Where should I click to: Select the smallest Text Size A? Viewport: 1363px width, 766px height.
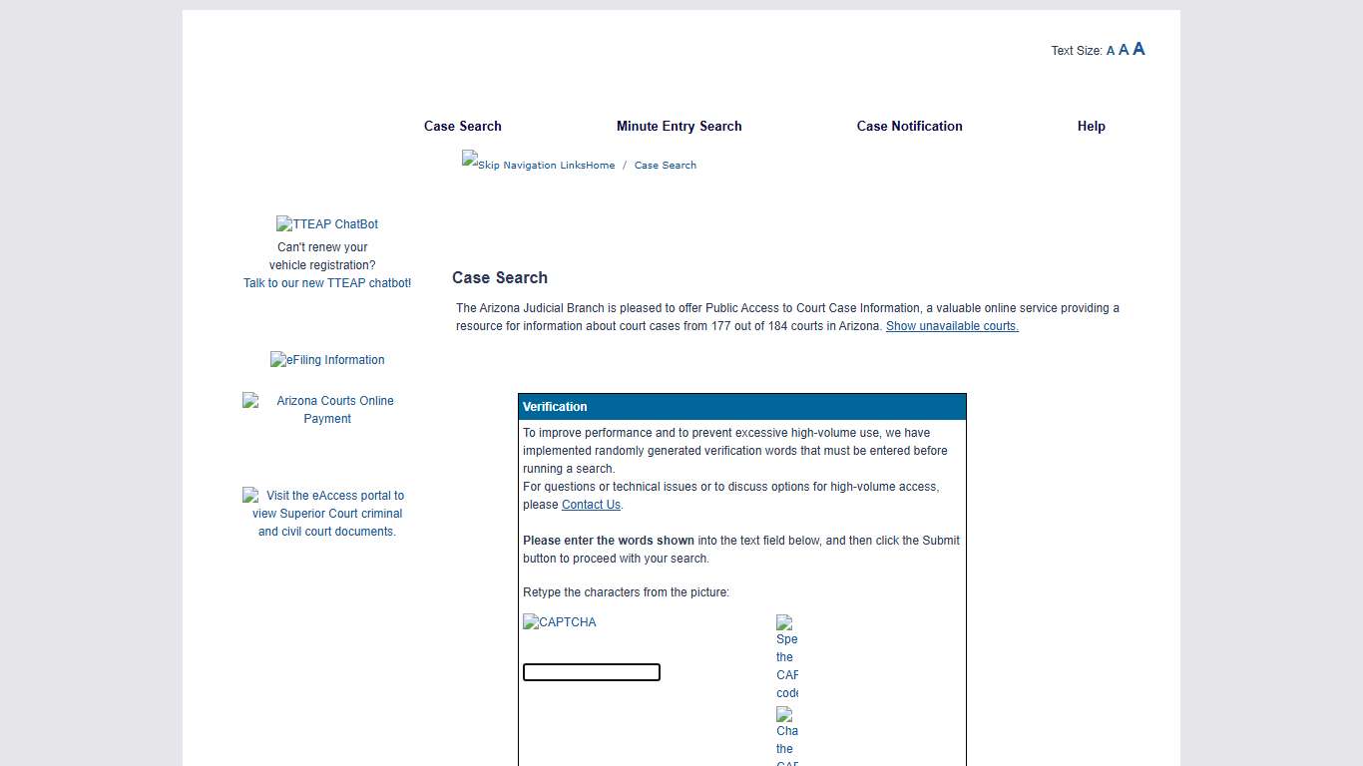coord(1110,50)
